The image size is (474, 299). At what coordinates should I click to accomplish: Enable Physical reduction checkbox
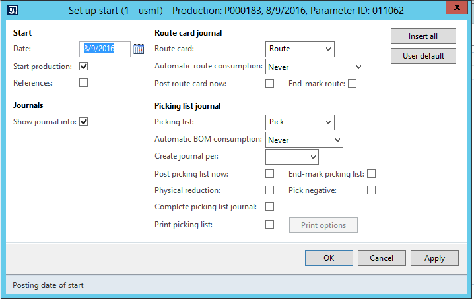(x=269, y=190)
